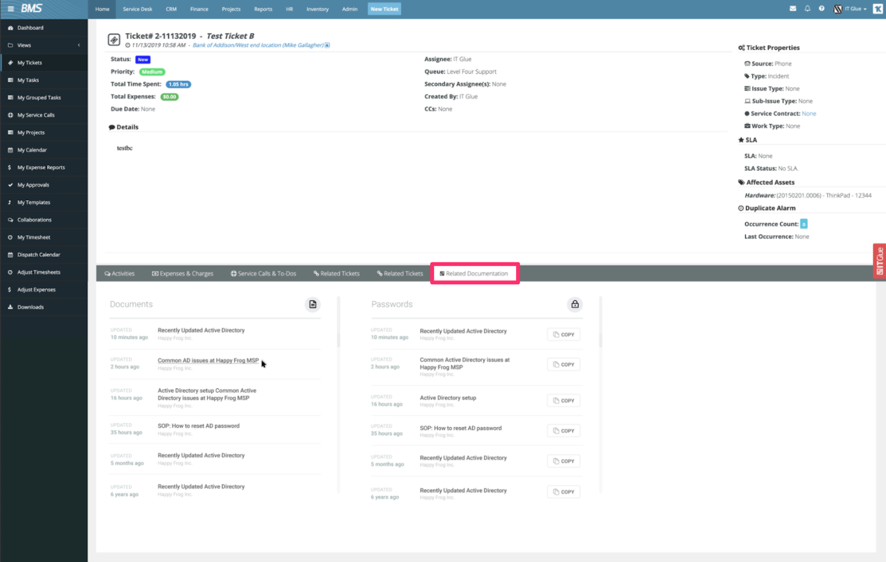
Task: Click the Passwords panel lock icon
Action: coord(575,304)
